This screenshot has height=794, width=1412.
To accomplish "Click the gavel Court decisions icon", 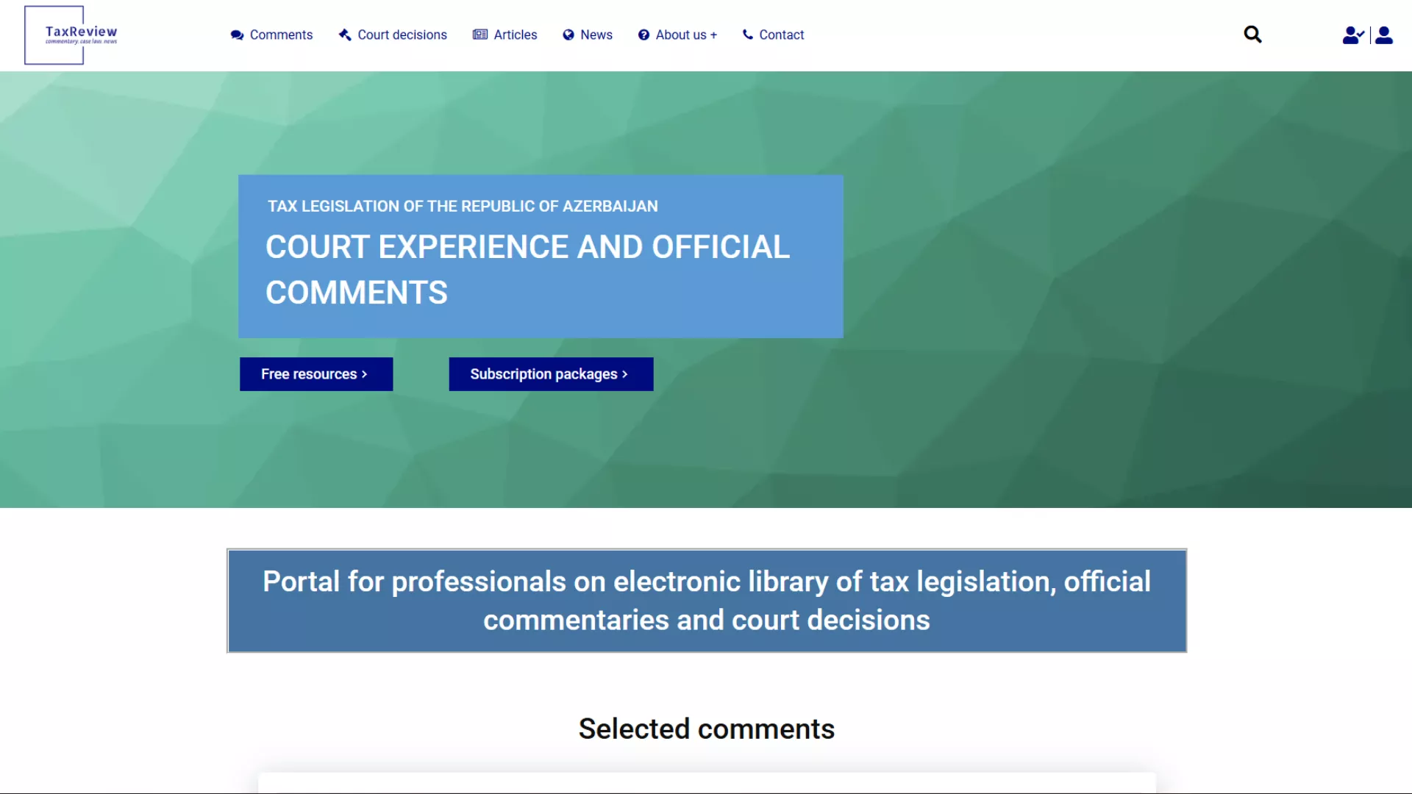I will pyautogui.click(x=344, y=35).
